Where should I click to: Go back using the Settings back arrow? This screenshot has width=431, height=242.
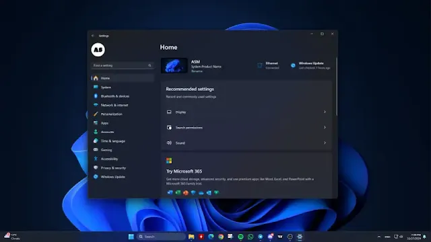pyautogui.click(x=93, y=36)
